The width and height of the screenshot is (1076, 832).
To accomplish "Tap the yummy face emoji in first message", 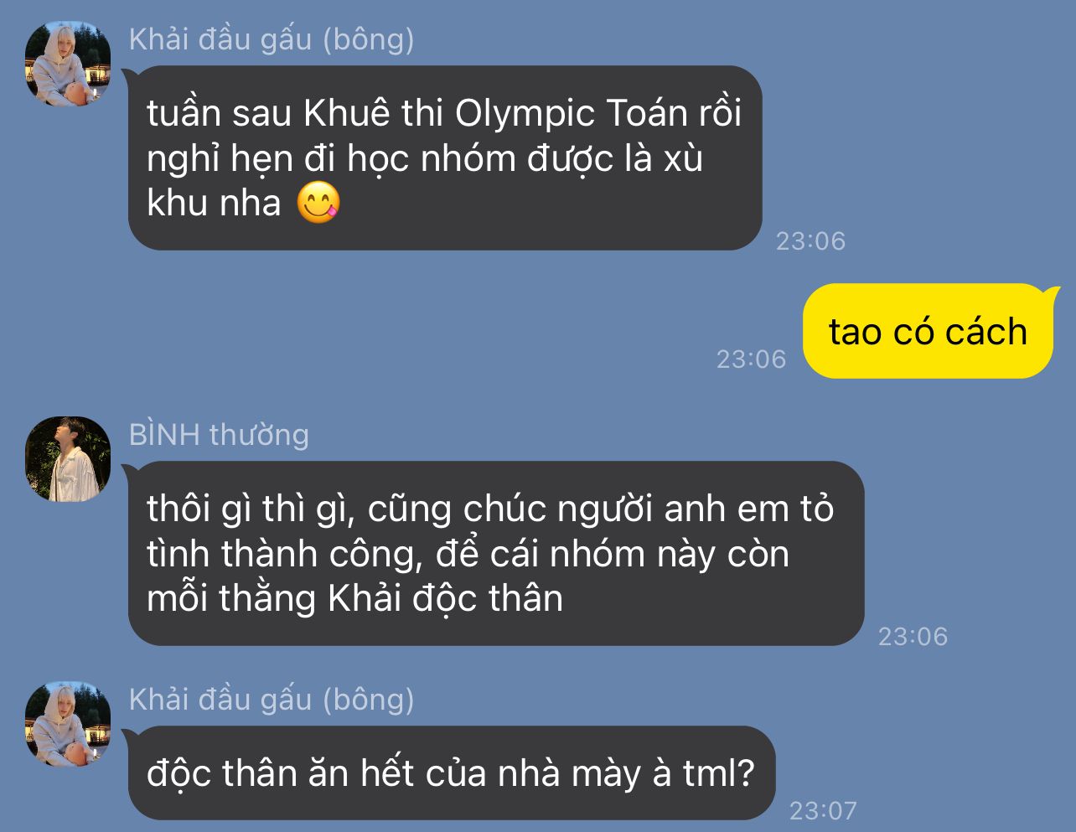I will (318, 202).
